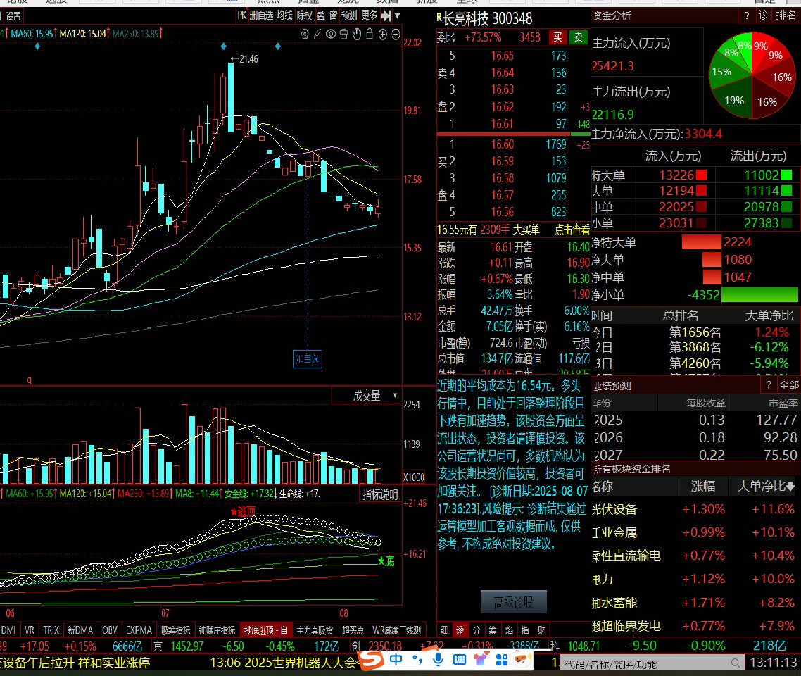This screenshot has height=676, width=801.
Task: Open Sogou soft keyboard icon
Action: pos(459,660)
